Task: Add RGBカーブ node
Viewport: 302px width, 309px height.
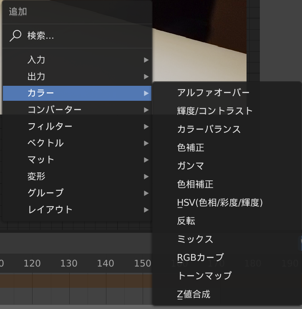Action: click(x=227, y=257)
